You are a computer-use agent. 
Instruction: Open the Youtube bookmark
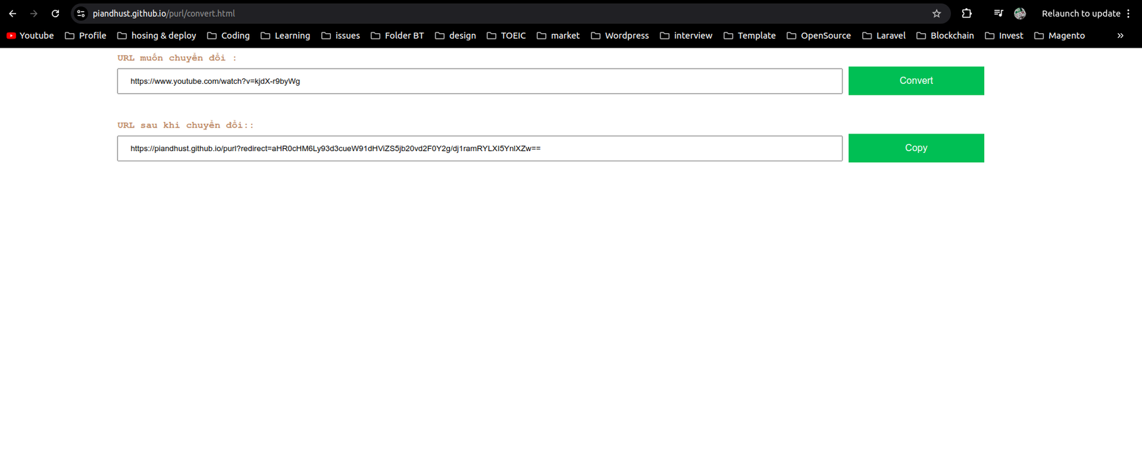coord(30,35)
